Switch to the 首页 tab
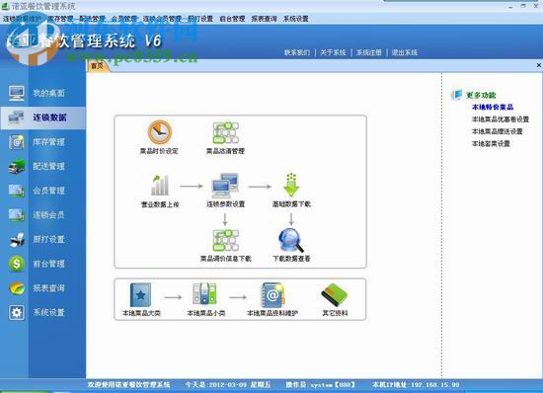Image resolution: width=543 pixels, height=393 pixels. coord(98,66)
